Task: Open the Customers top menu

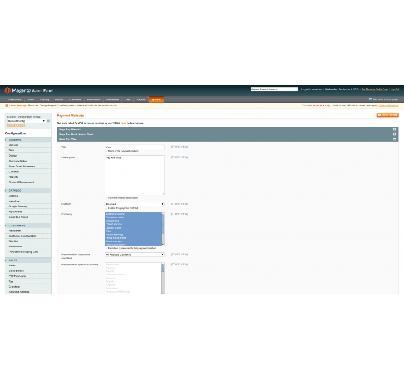Action: pyautogui.click(x=75, y=99)
